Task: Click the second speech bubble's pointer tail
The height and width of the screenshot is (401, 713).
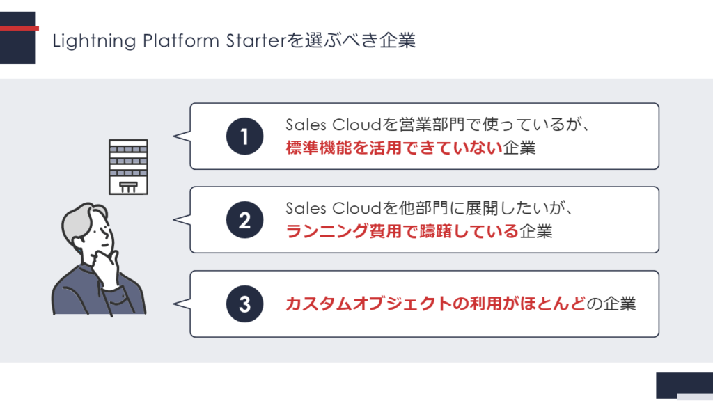Action: (x=182, y=220)
